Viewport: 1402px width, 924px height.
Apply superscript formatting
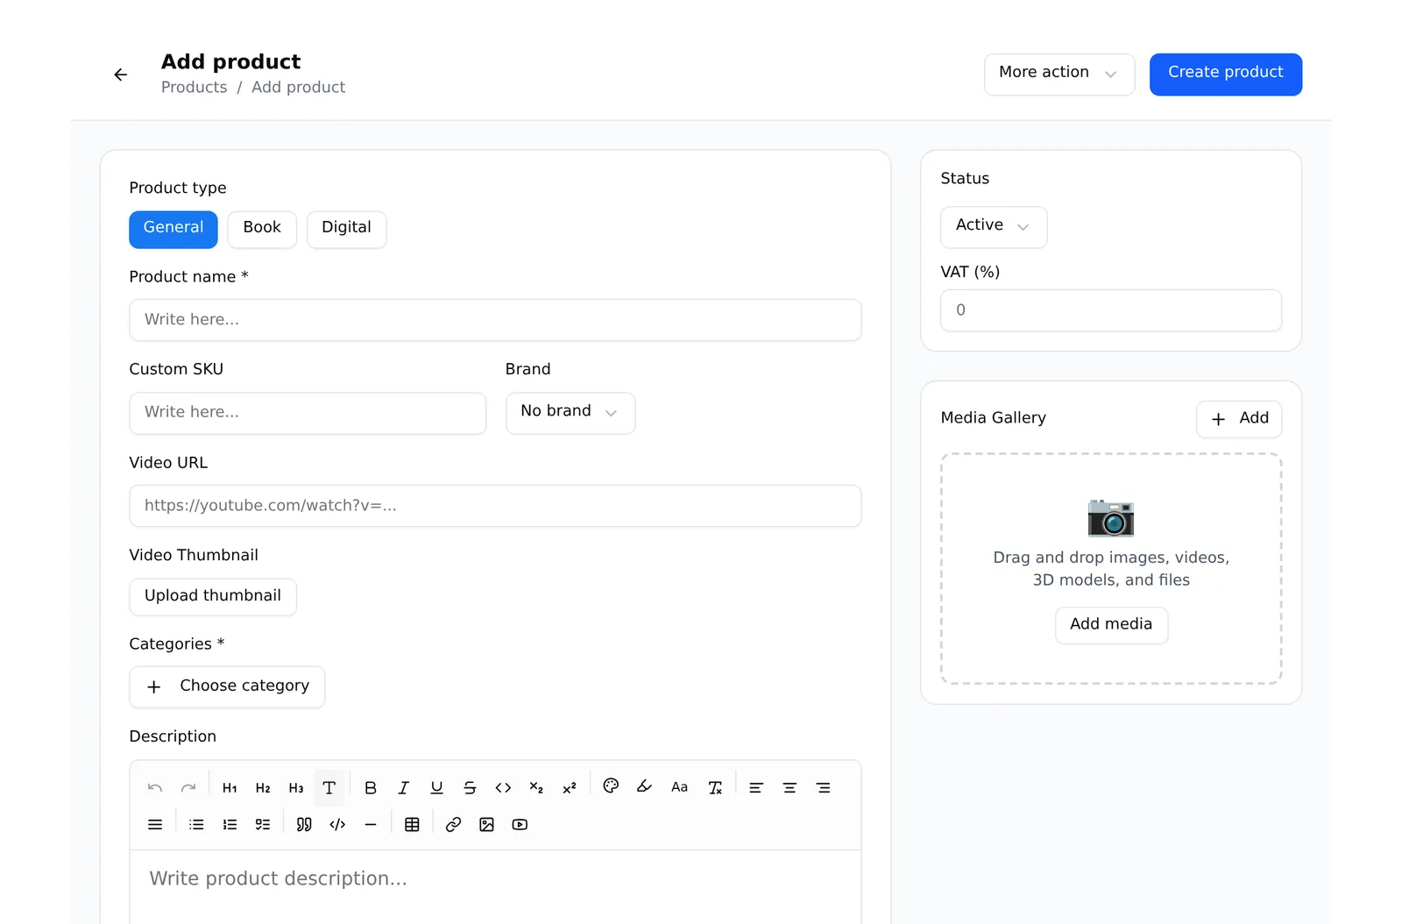click(x=570, y=788)
